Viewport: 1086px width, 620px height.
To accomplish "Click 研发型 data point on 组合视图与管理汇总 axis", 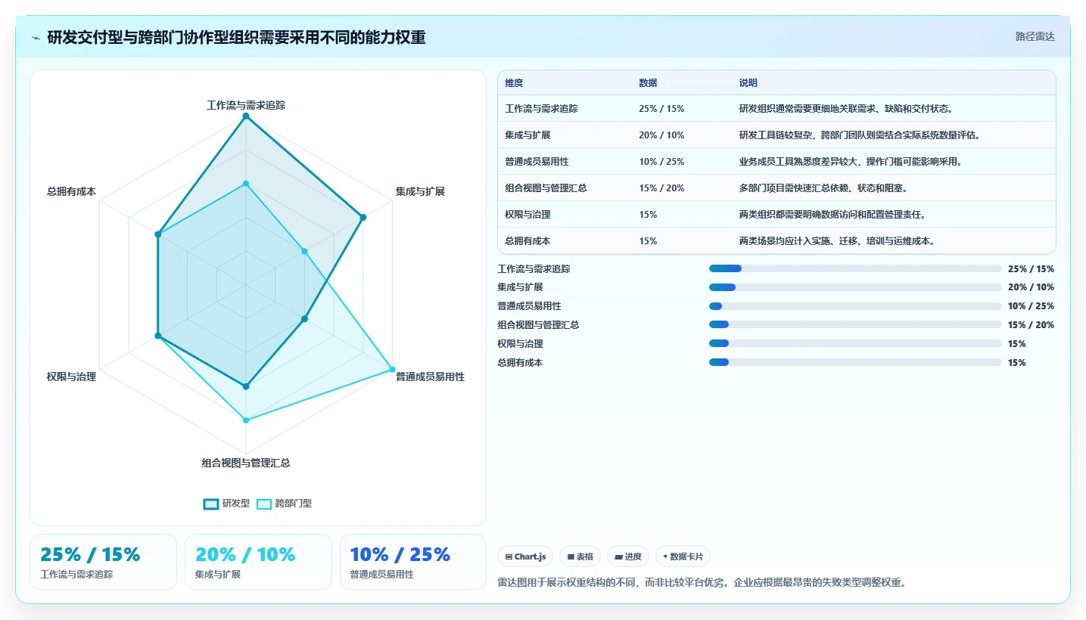I will 246,386.
